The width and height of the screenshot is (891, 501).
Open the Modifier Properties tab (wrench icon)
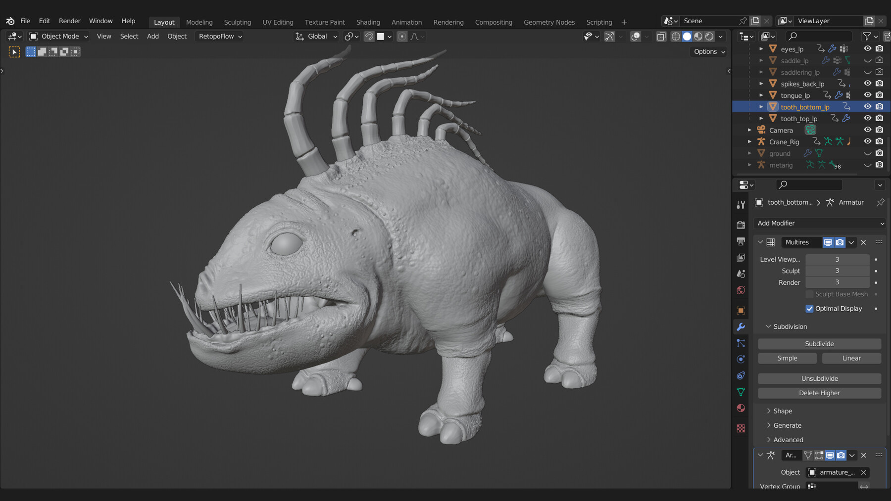tap(741, 327)
